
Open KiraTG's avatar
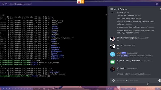tap(113, 47)
